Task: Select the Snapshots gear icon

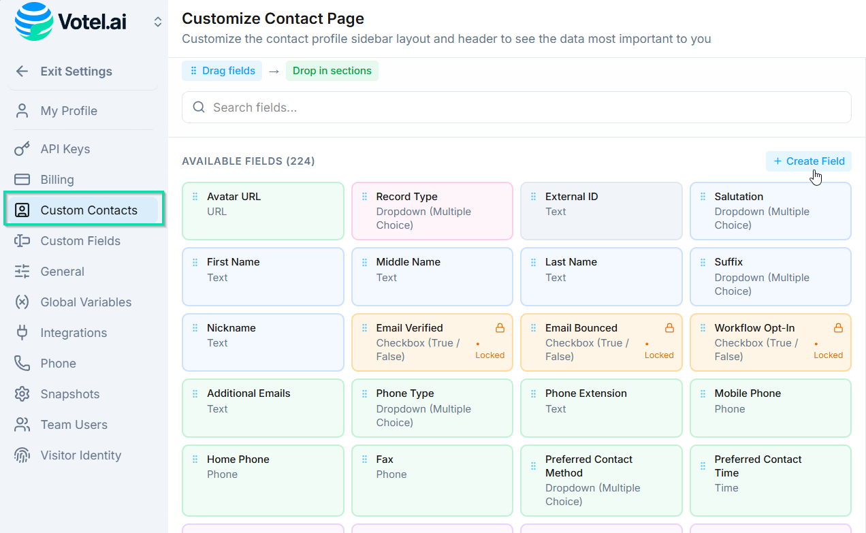Action: coord(21,393)
